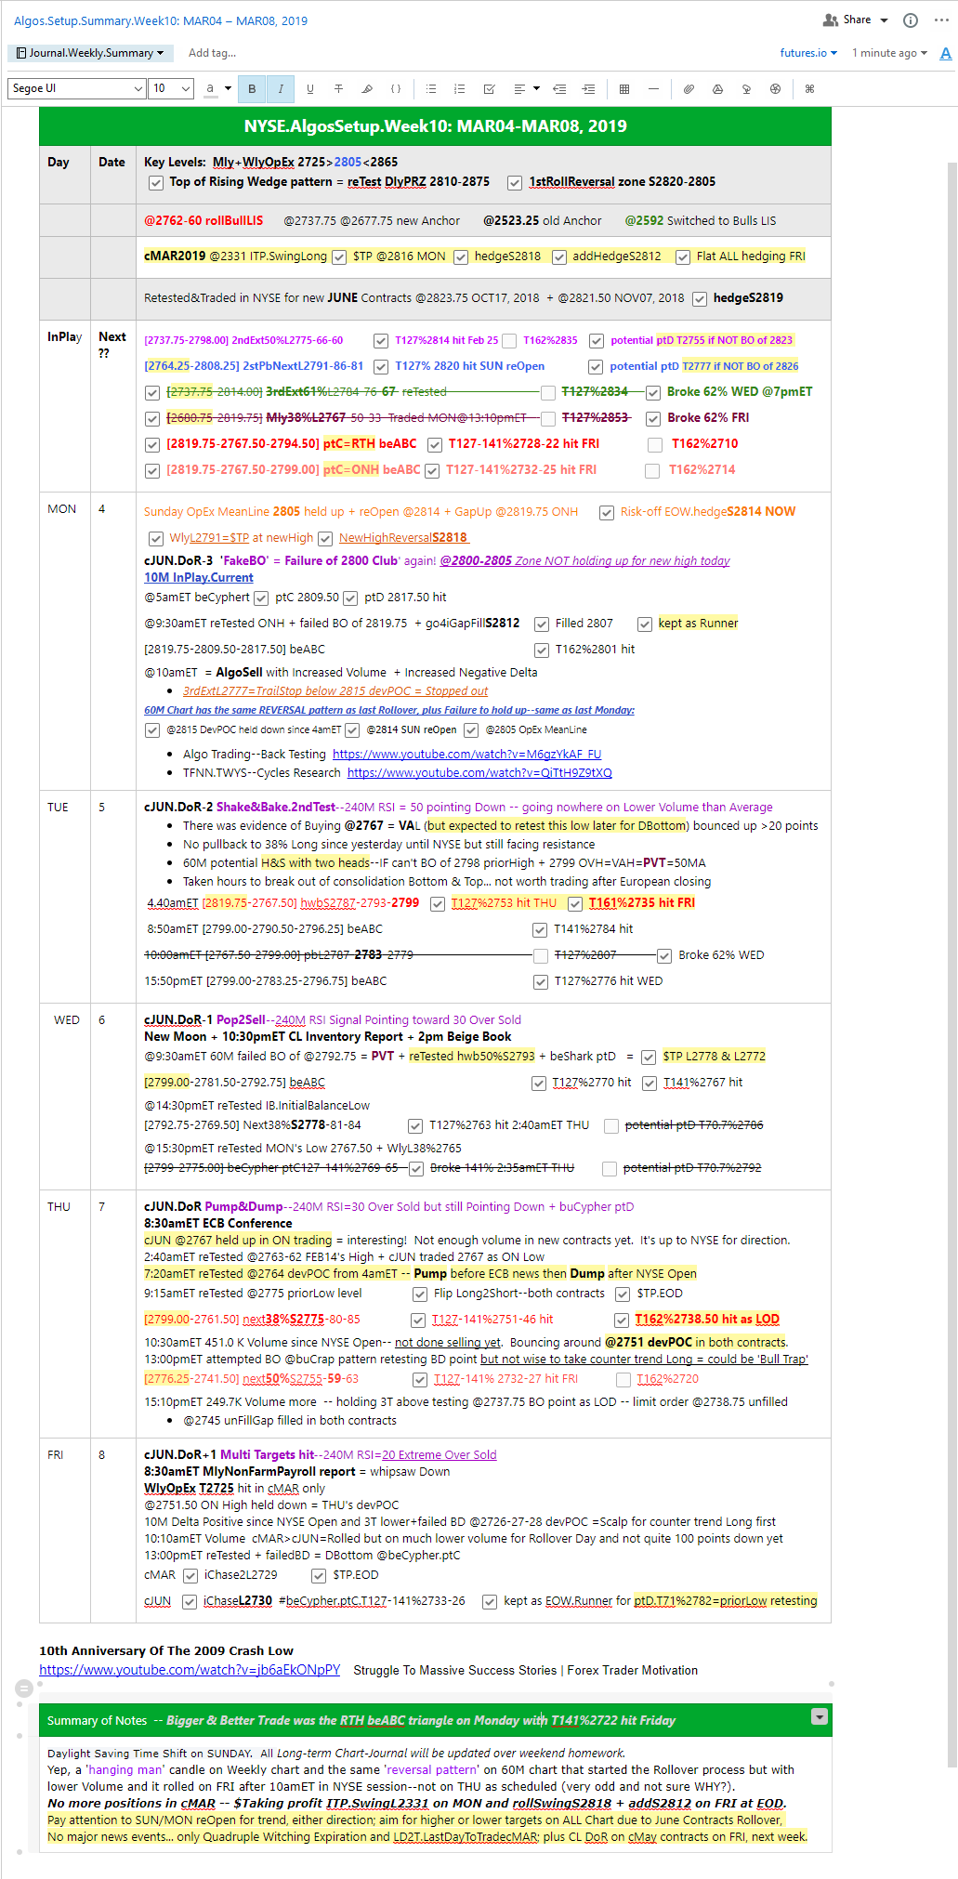This screenshot has width=958, height=1879.
Task: Open the font color dropdown arrow
Action: pyautogui.click(x=228, y=89)
